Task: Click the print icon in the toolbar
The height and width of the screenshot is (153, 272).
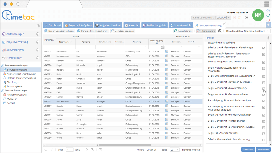Action: coord(220,31)
